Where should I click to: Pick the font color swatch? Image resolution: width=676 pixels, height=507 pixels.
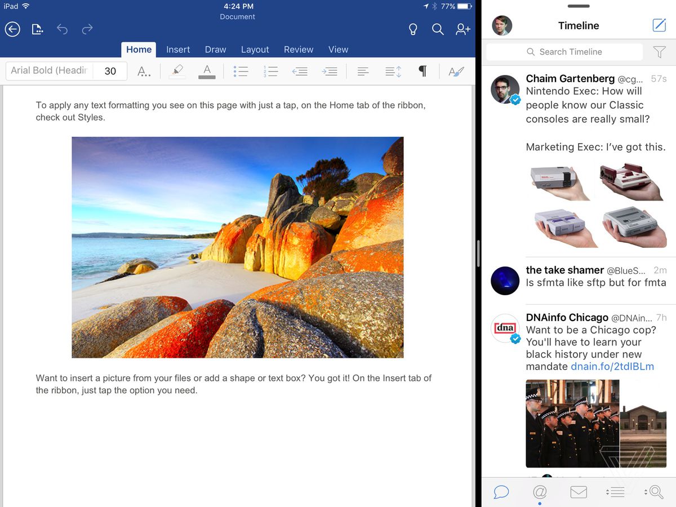pos(207,71)
